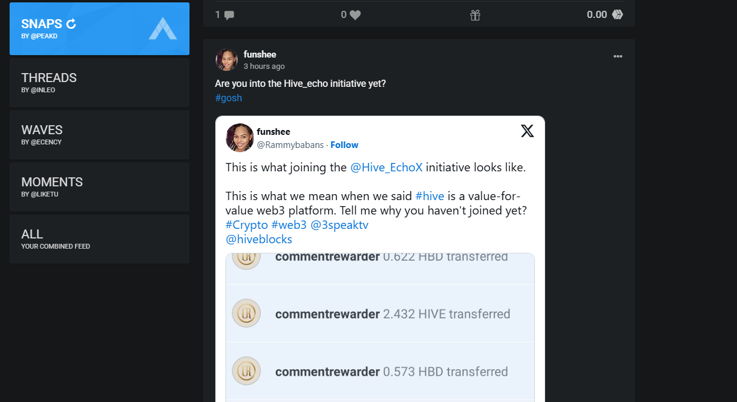Click the #hive hashtag in the tweet
This screenshot has width=737, height=402.
point(430,196)
